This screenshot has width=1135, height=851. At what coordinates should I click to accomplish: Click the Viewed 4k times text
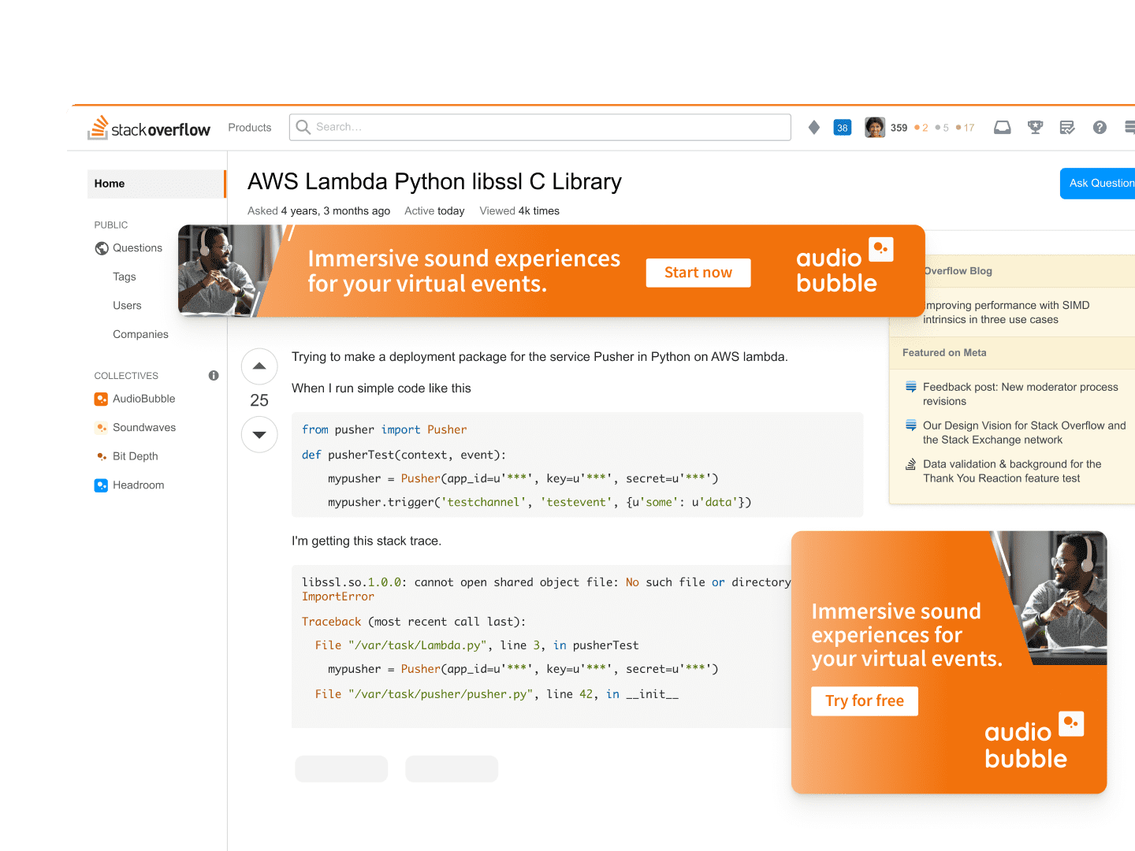pyautogui.click(x=519, y=211)
